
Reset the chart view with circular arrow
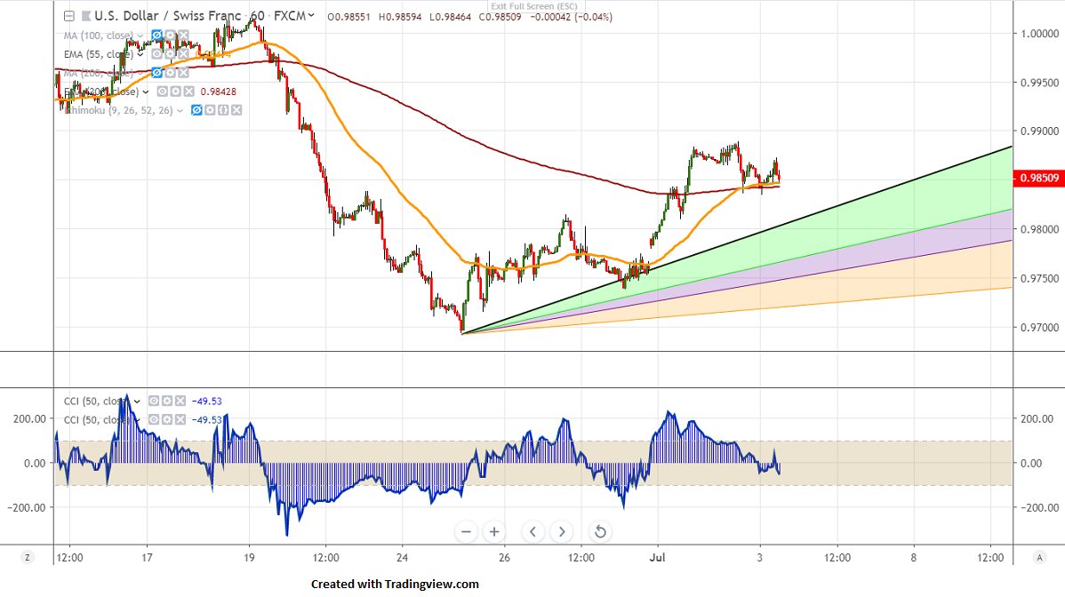click(600, 532)
